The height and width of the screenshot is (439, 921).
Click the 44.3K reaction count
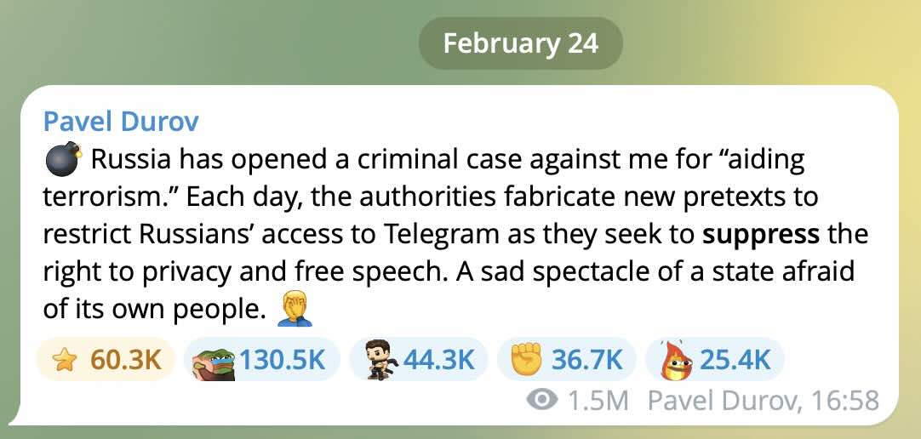point(438,360)
